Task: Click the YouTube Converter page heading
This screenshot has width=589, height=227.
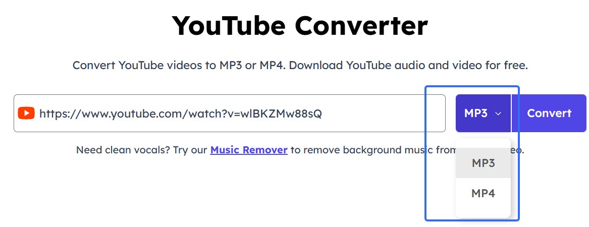Action: click(300, 26)
